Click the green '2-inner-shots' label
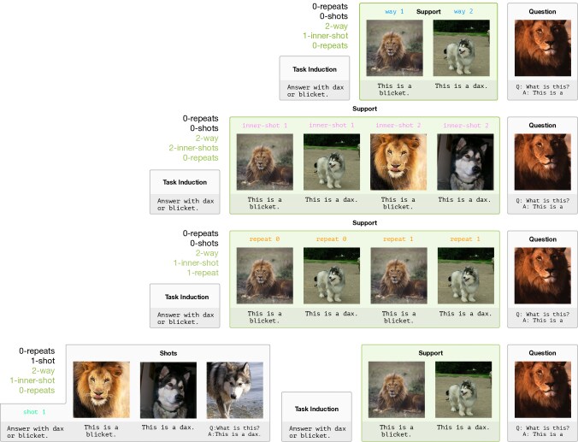 193,148
